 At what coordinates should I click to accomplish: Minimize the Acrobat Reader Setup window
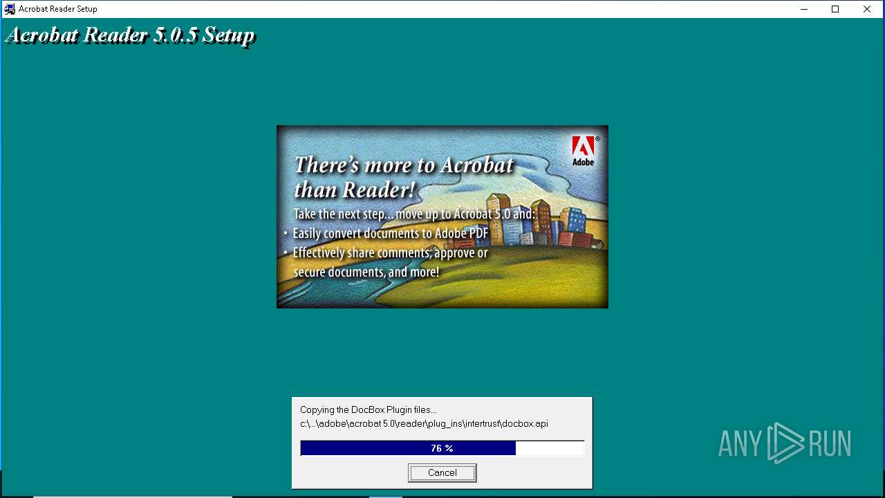click(x=804, y=9)
